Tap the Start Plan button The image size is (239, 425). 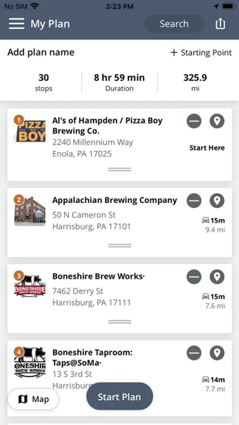click(120, 397)
